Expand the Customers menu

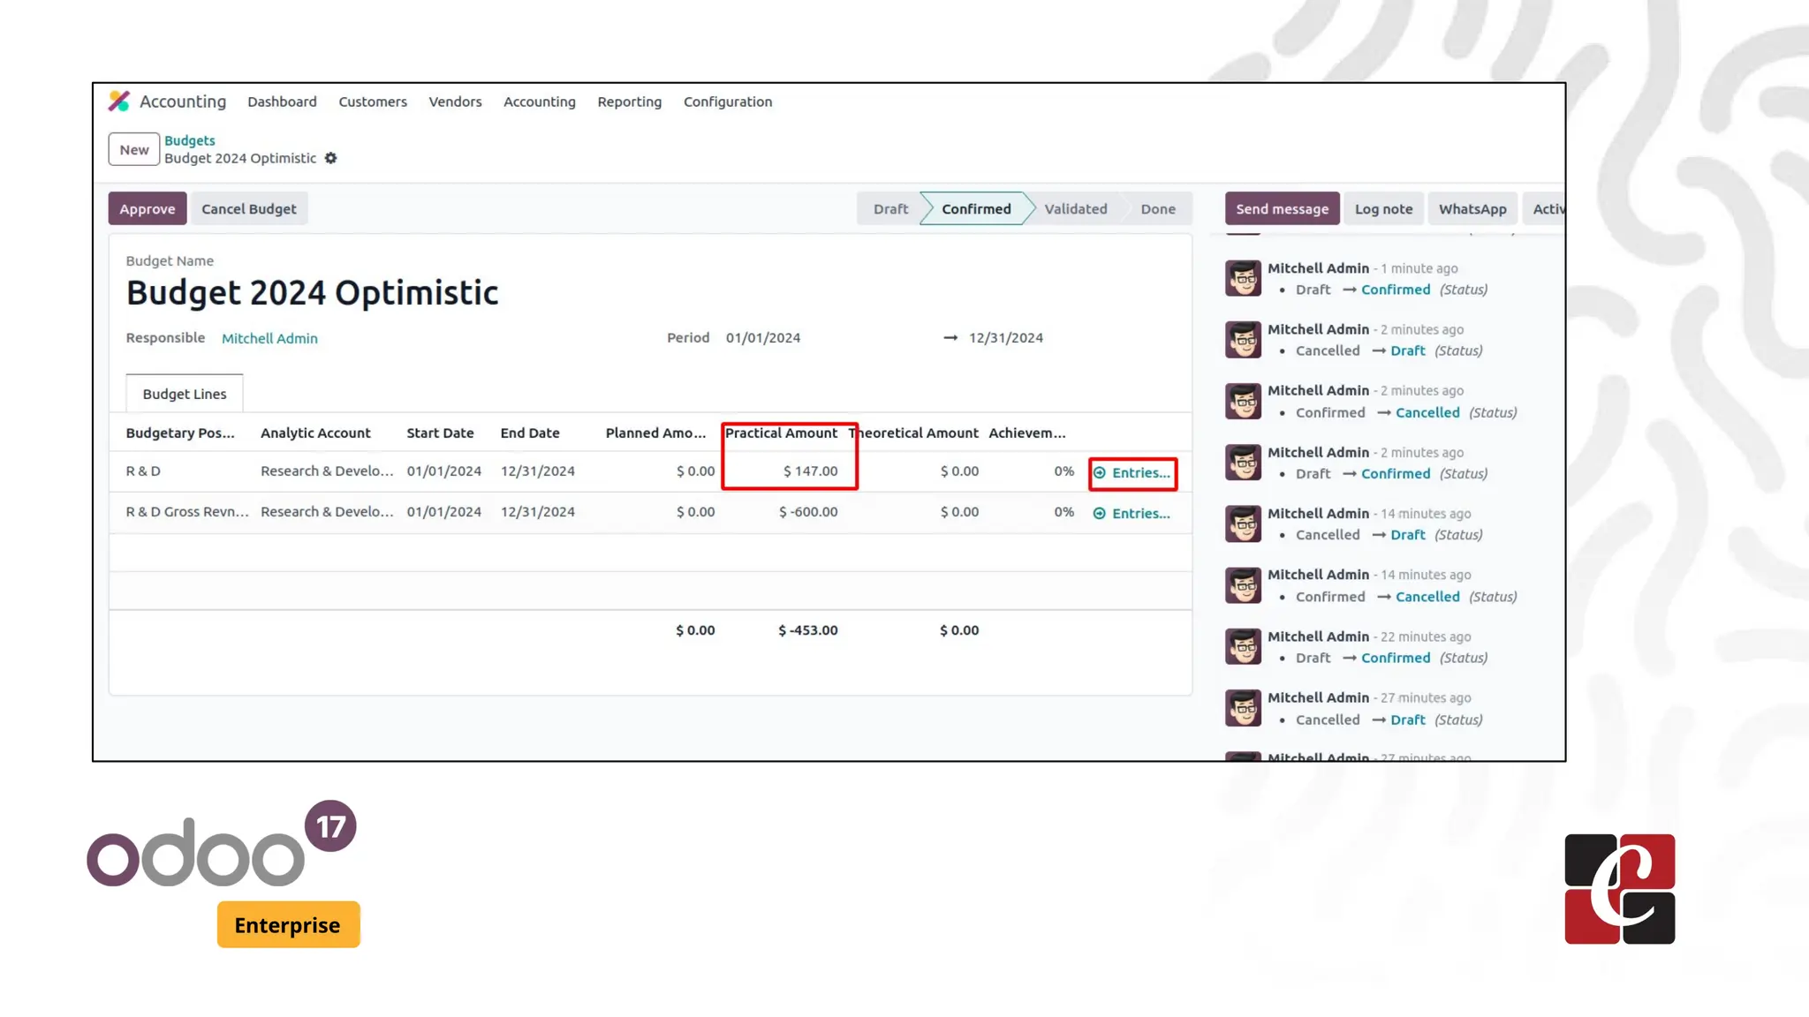click(372, 102)
